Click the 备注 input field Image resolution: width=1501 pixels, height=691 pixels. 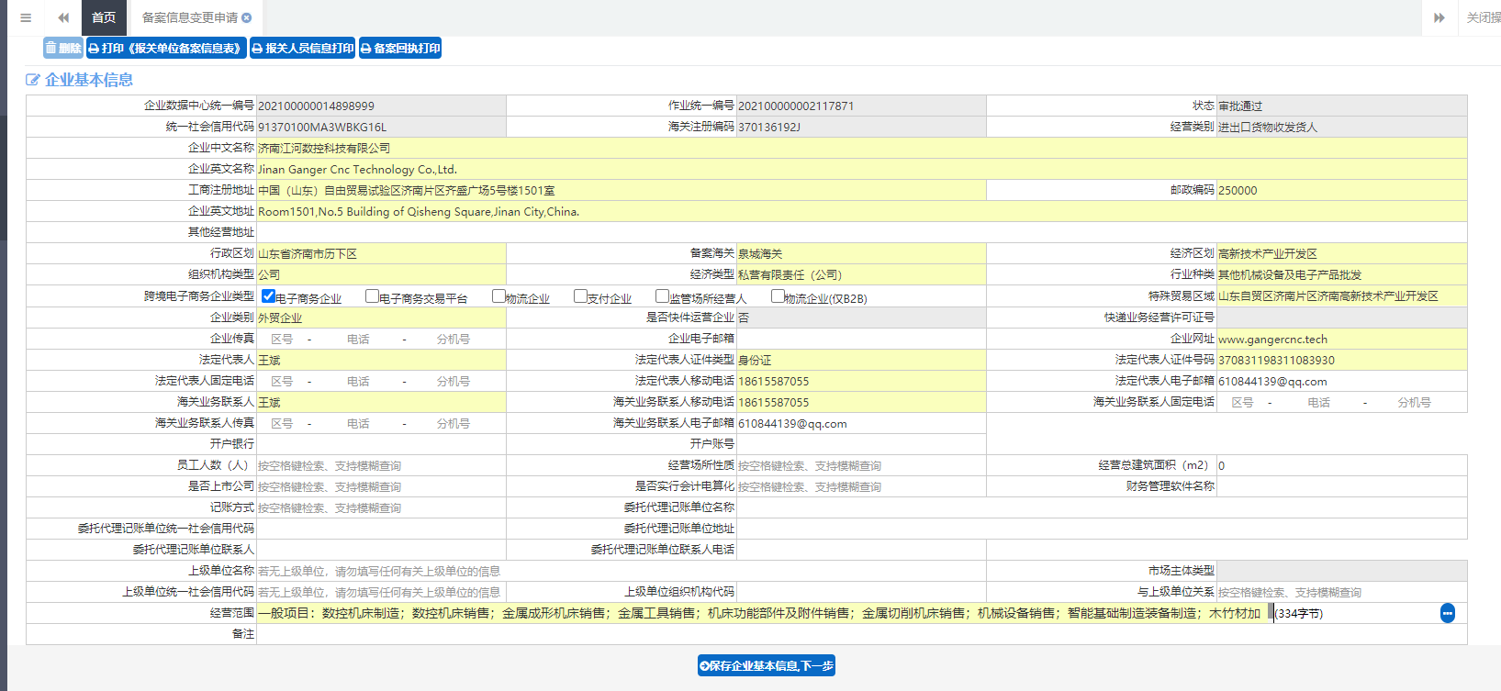click(x=862, y=634)
